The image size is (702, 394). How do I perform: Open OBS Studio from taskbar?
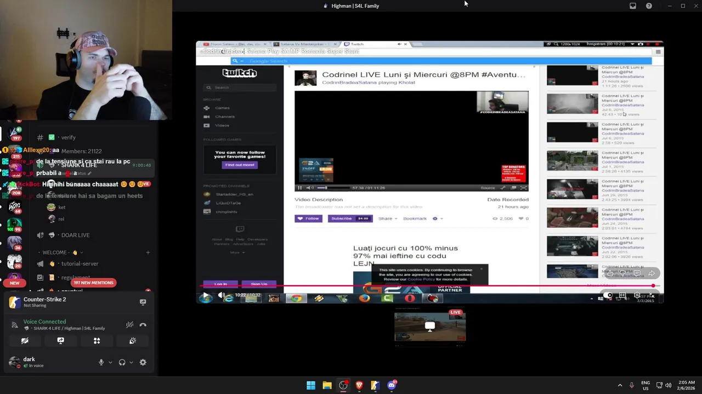pyautogui.click(x=343, y=385)
